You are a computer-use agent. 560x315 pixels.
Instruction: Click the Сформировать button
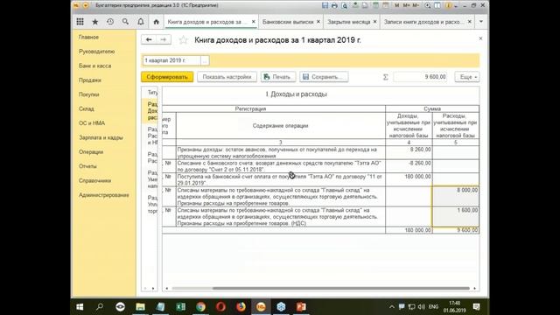167,77
